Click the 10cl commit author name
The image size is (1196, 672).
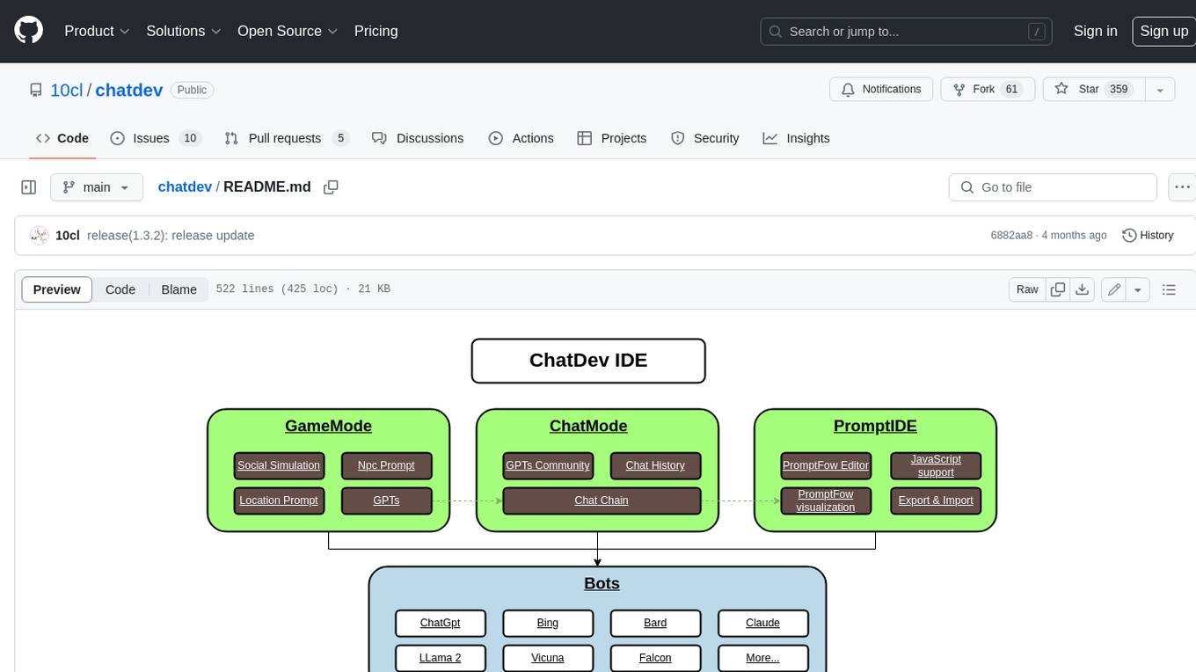coord(68,235)
